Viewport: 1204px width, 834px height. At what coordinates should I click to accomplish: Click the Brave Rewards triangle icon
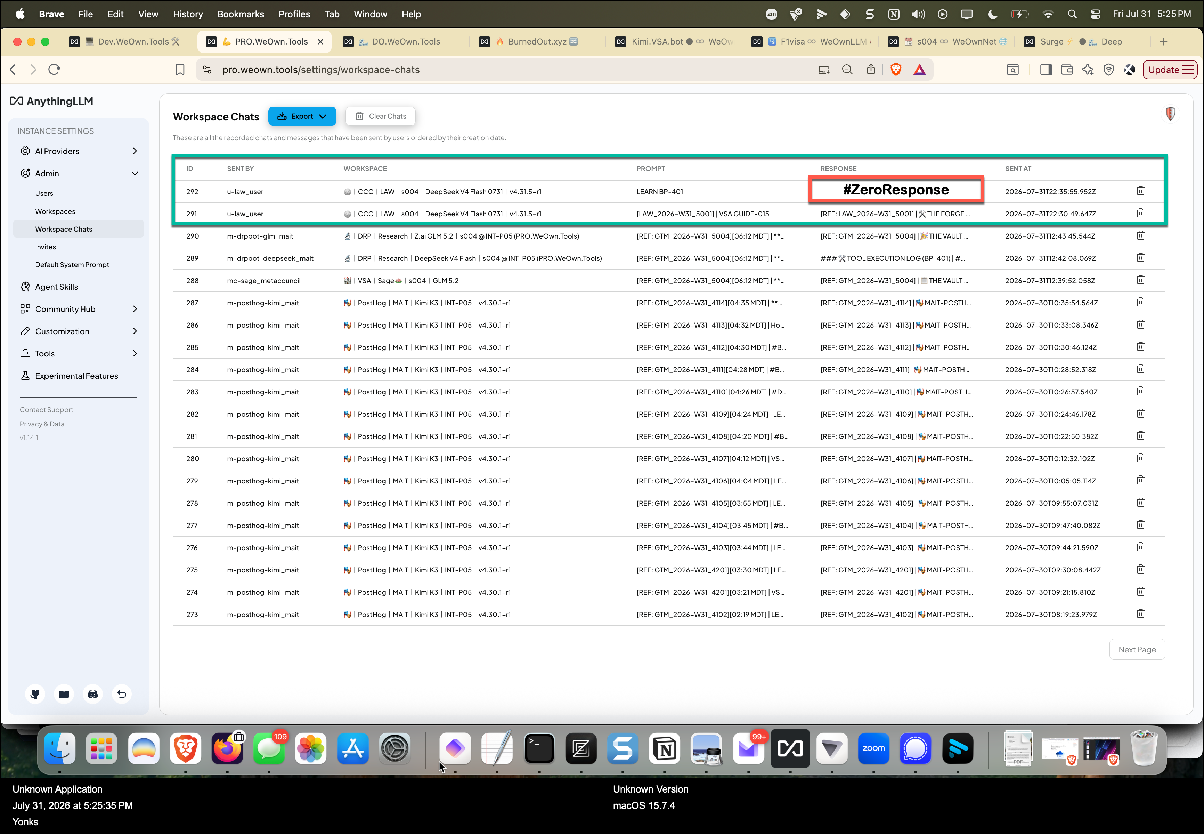[x=919, y=70]
